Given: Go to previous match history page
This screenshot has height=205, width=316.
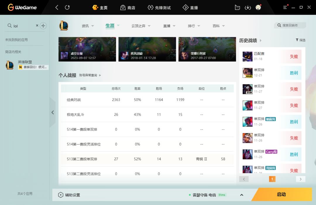Looking at the screenshot, I should [x=244, y=179].
